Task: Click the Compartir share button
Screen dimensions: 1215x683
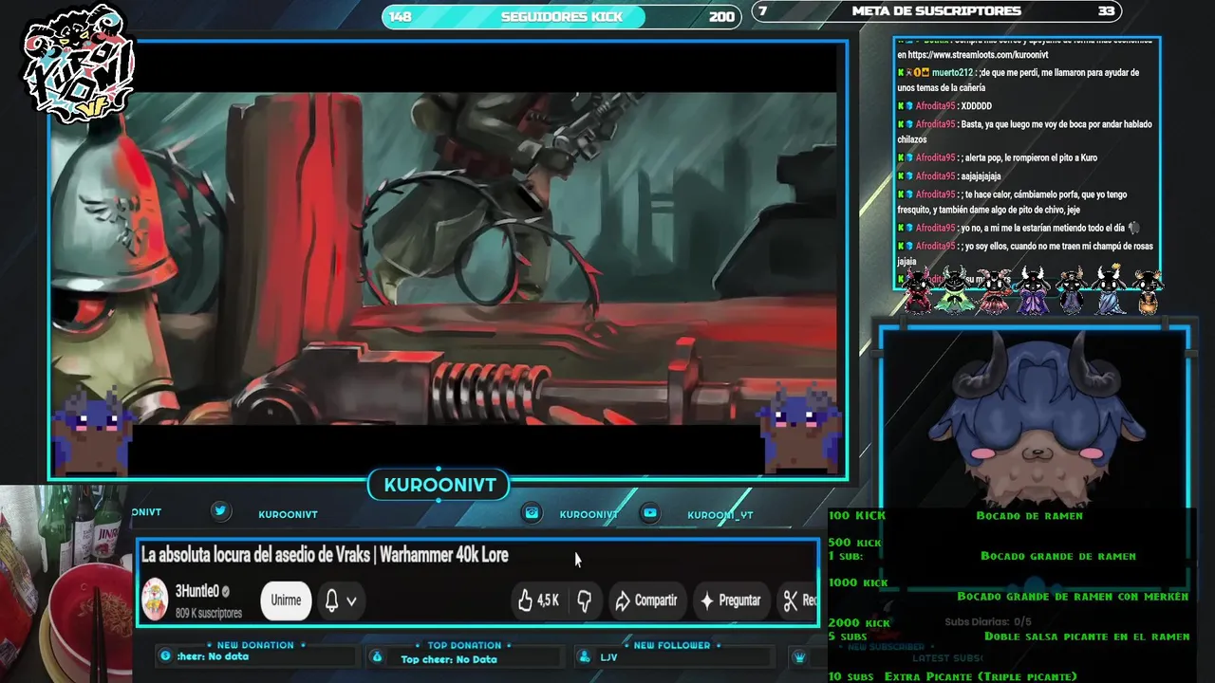Action: [645, 600]
